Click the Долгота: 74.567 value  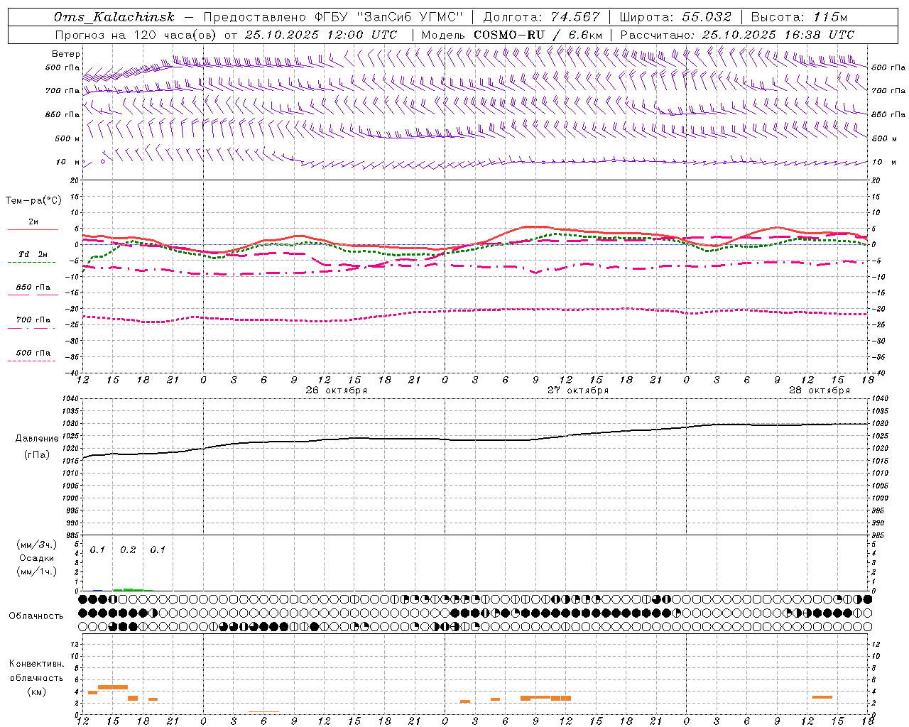[x=541, y=17]
